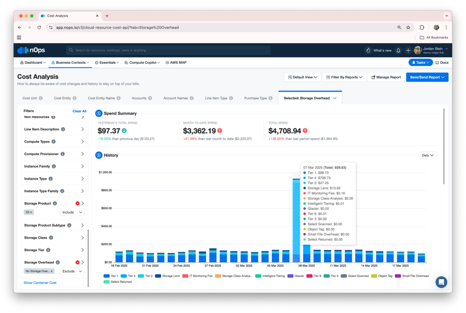Click the Save/Send Report button
This screenshot has height=313, width=466.
click(427, 77)
